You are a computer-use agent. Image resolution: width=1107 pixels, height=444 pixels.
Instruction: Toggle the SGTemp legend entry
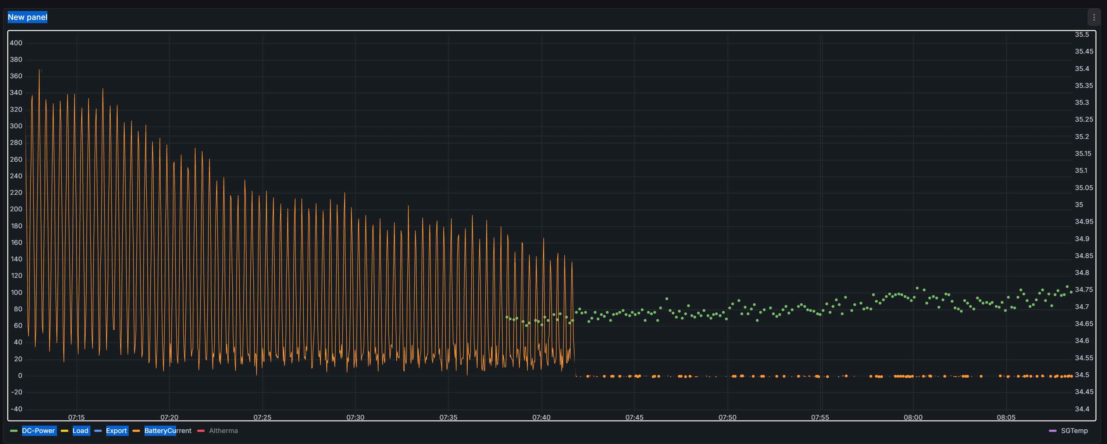tap(1074, 431)
